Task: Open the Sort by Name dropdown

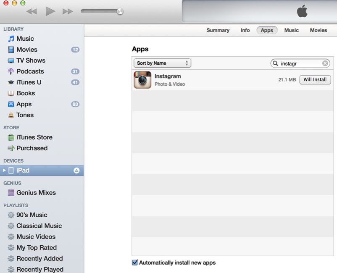Action: [x=162, y=63]
